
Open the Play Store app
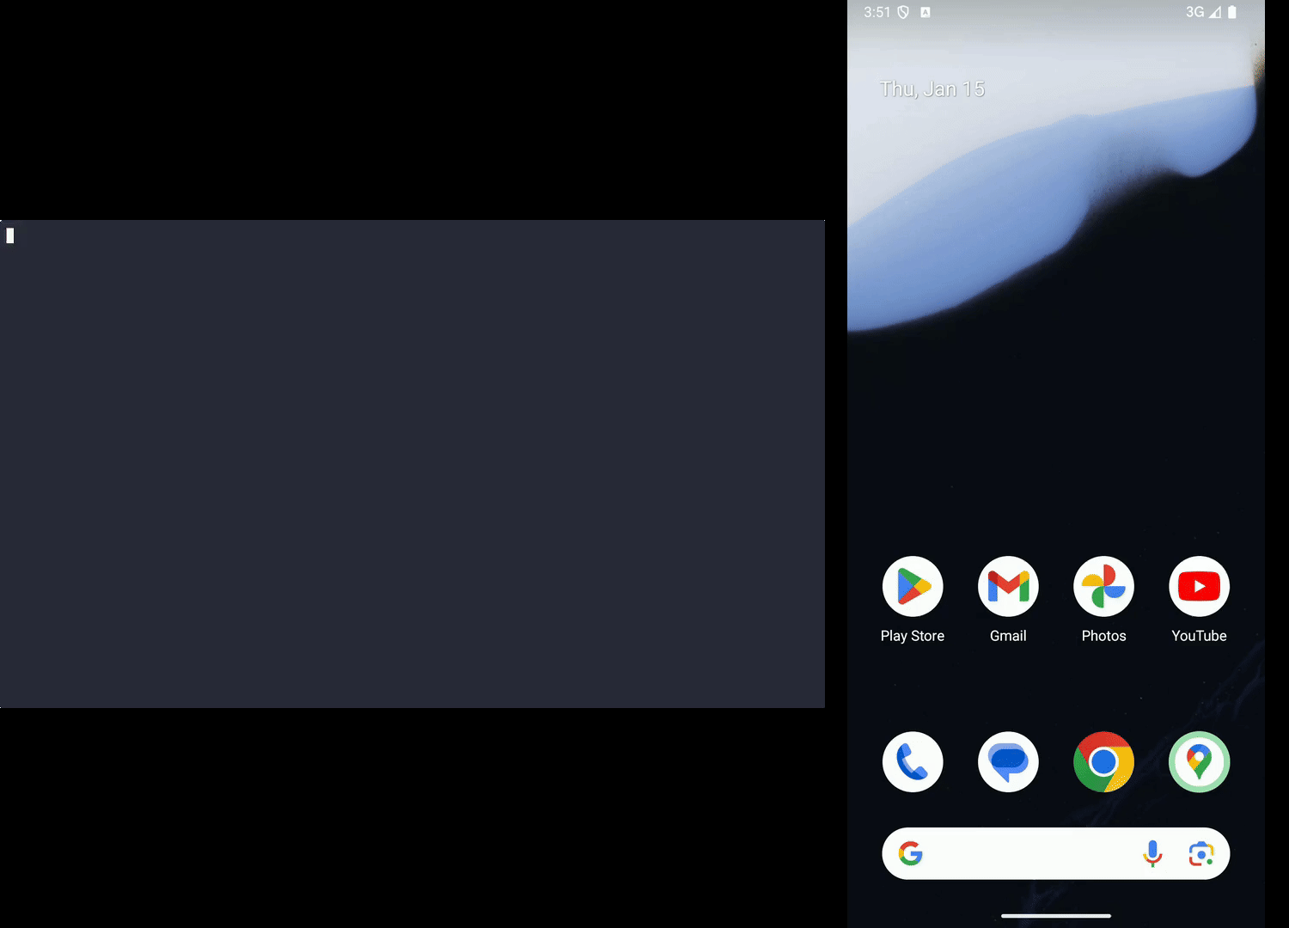click(x=912, y=587)
